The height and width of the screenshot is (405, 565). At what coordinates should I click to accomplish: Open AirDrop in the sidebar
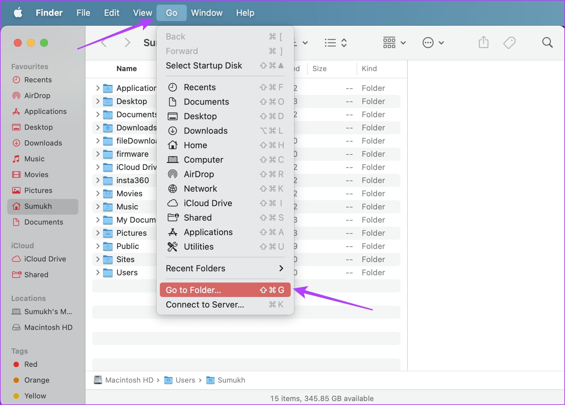43,95
